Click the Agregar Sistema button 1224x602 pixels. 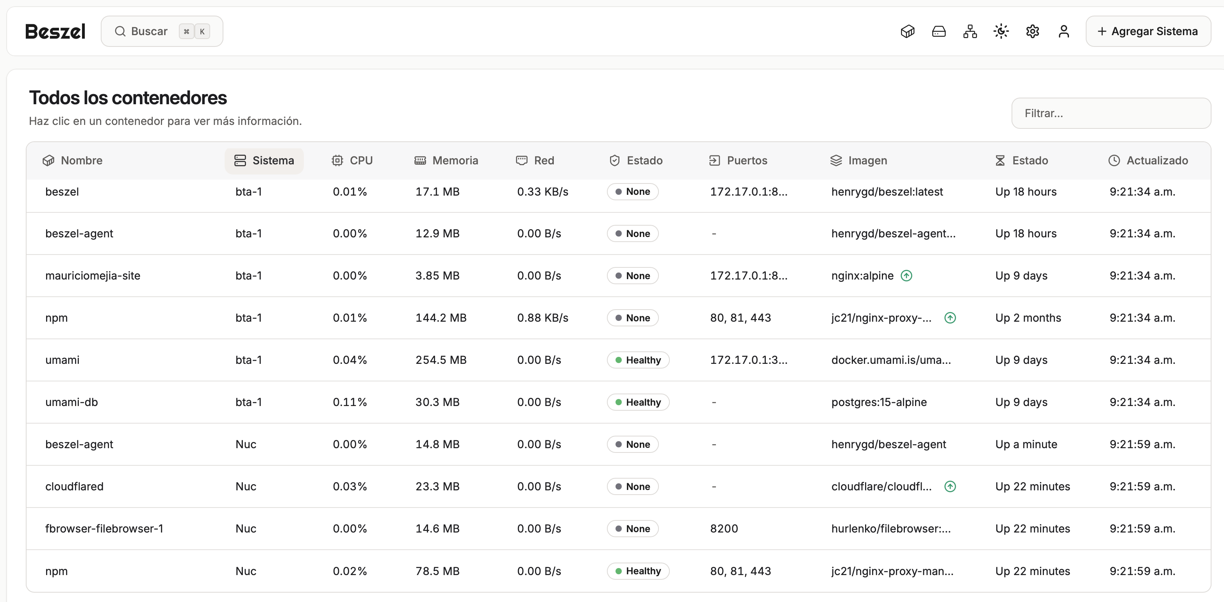tap(1148, 31)
